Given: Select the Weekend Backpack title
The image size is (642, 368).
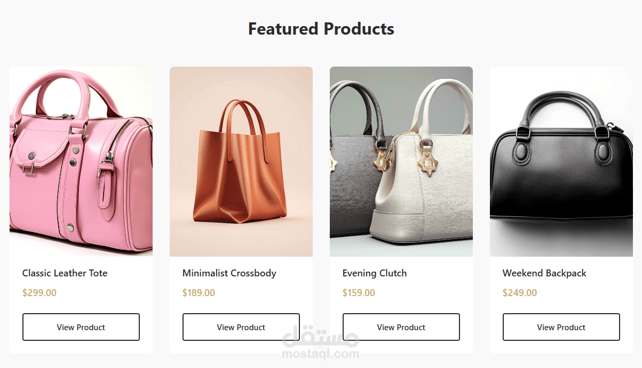Looking at the screenshot, I should [x=544, y=273].
